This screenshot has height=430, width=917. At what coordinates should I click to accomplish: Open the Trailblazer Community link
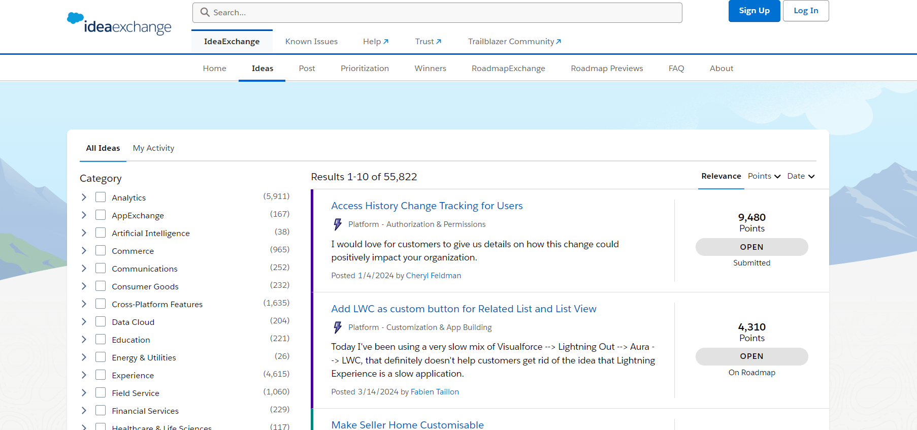[x=514, y=41]
